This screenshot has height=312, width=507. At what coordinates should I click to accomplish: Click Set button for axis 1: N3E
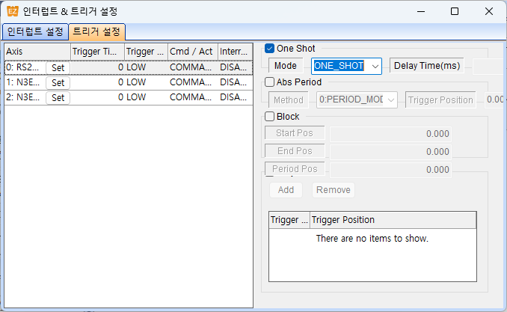point(58,82)
